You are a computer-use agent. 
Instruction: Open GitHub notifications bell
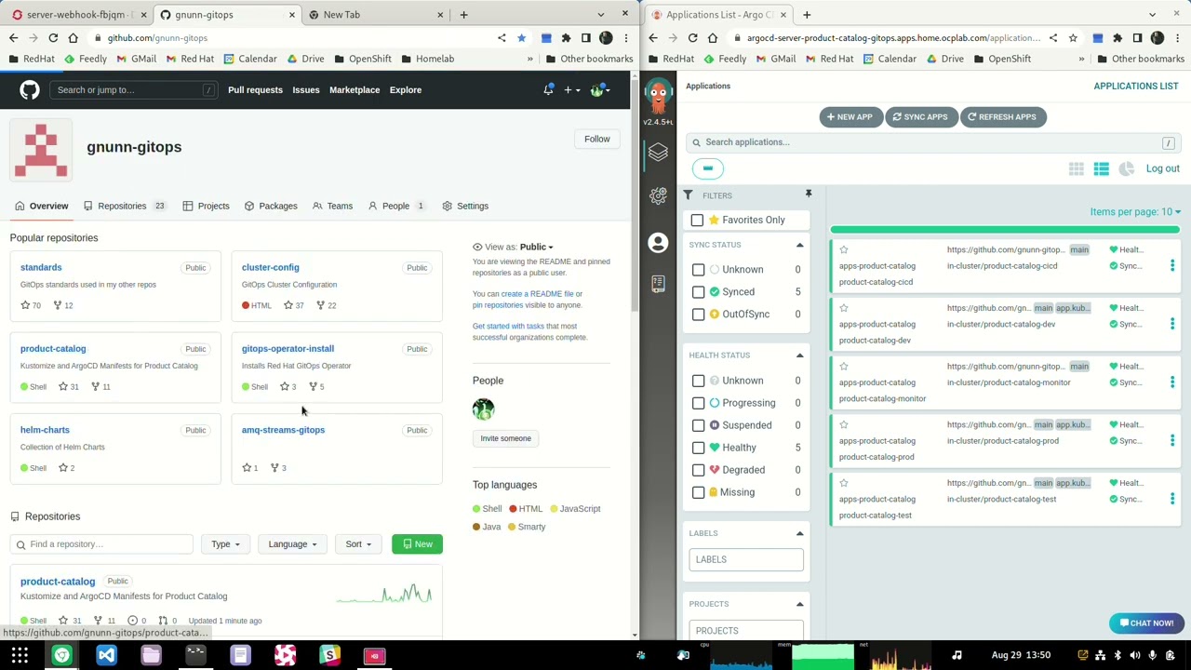tap(548, 89)
